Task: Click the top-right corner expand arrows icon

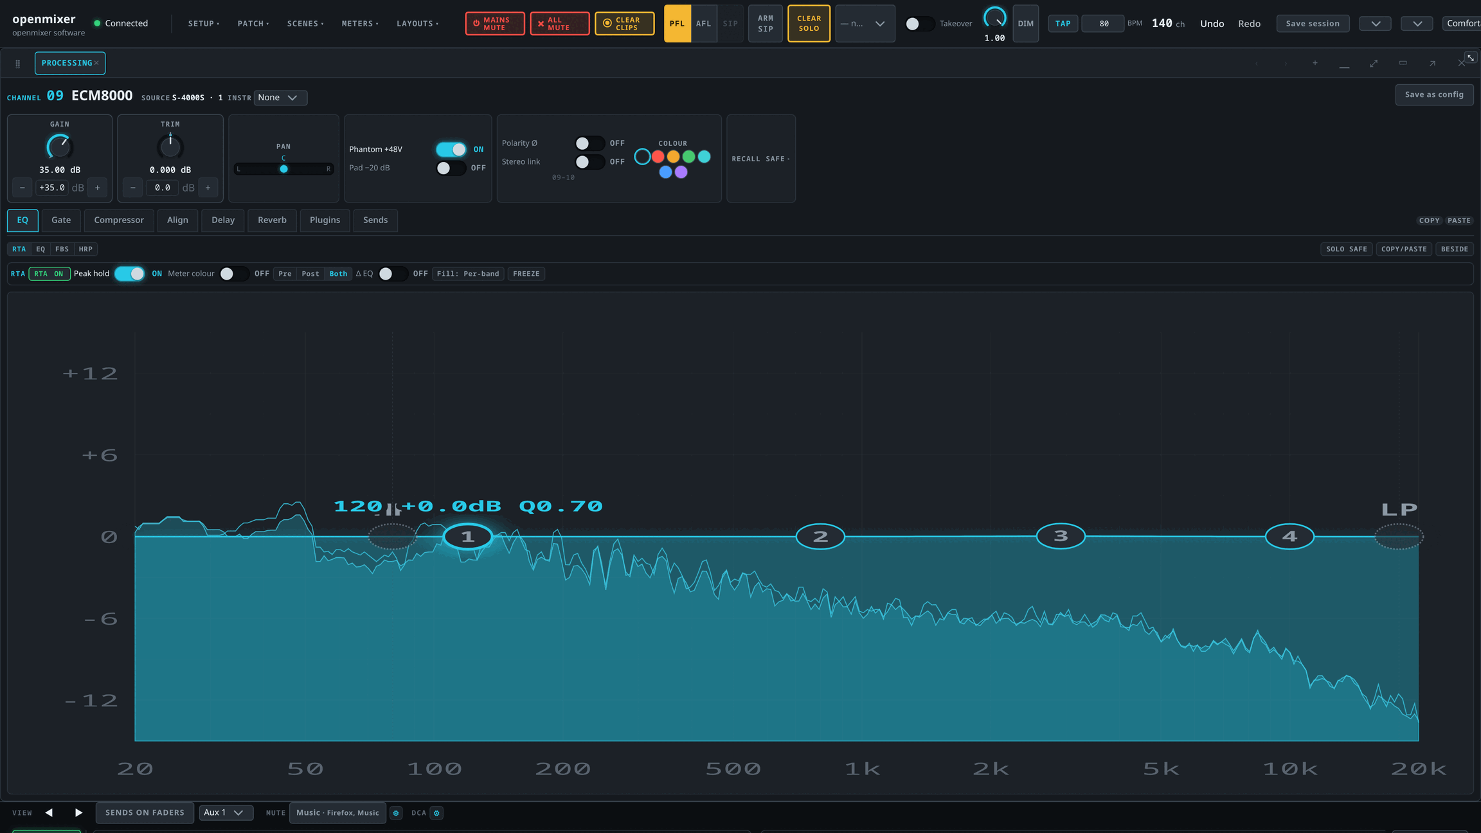Action: [1471, 57]
